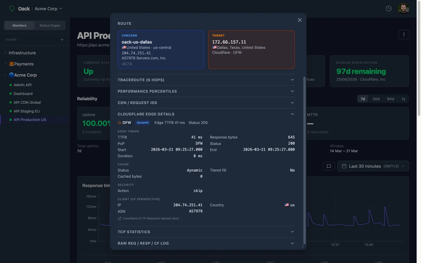Open the user avatar menu
The height and width of the screenshot is (263, 421).
click(403, 8)
